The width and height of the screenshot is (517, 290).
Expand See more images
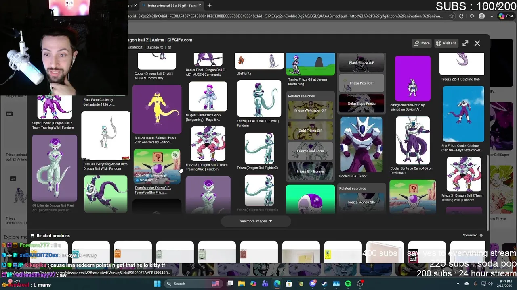click(256, 221)
